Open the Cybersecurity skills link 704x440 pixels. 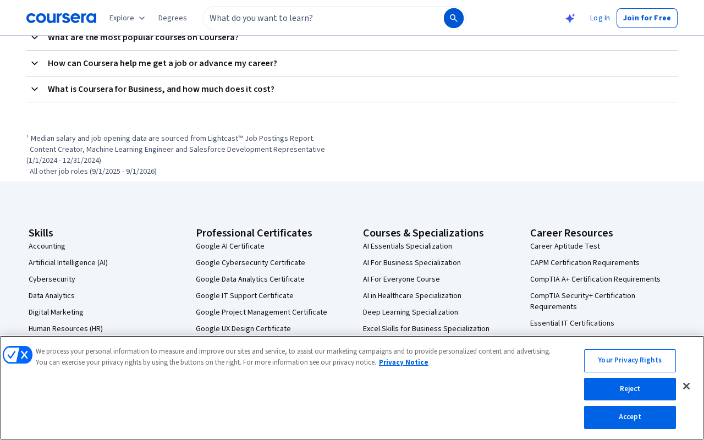(52, 279)
